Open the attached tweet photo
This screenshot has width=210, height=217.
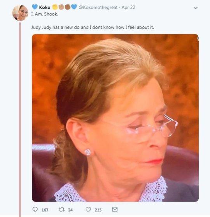click(x=115, y=118)
